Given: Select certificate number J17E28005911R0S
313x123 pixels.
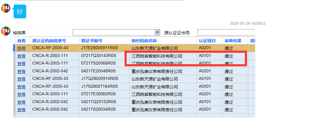Looking at the screenshot, I should click(100, 48).
